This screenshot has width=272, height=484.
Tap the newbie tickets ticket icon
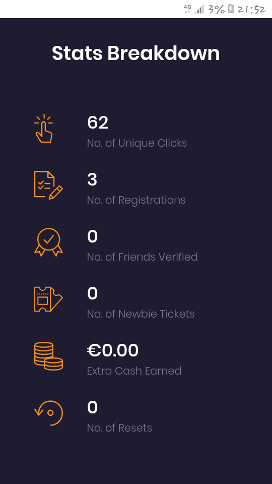point(48,299)
